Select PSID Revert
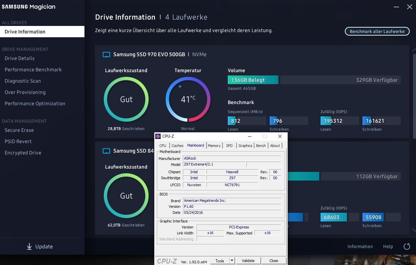The image size is (416, 265). pos(18,141)
